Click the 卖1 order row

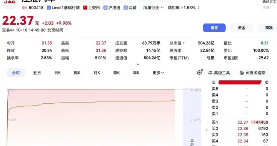pos(240,114)
